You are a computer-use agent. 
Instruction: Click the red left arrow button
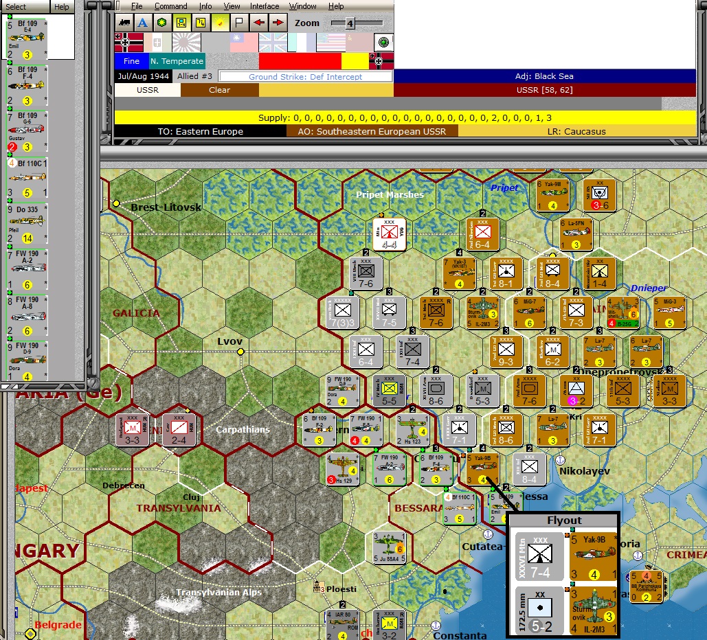pyautogui.click(x=259, y=23)
